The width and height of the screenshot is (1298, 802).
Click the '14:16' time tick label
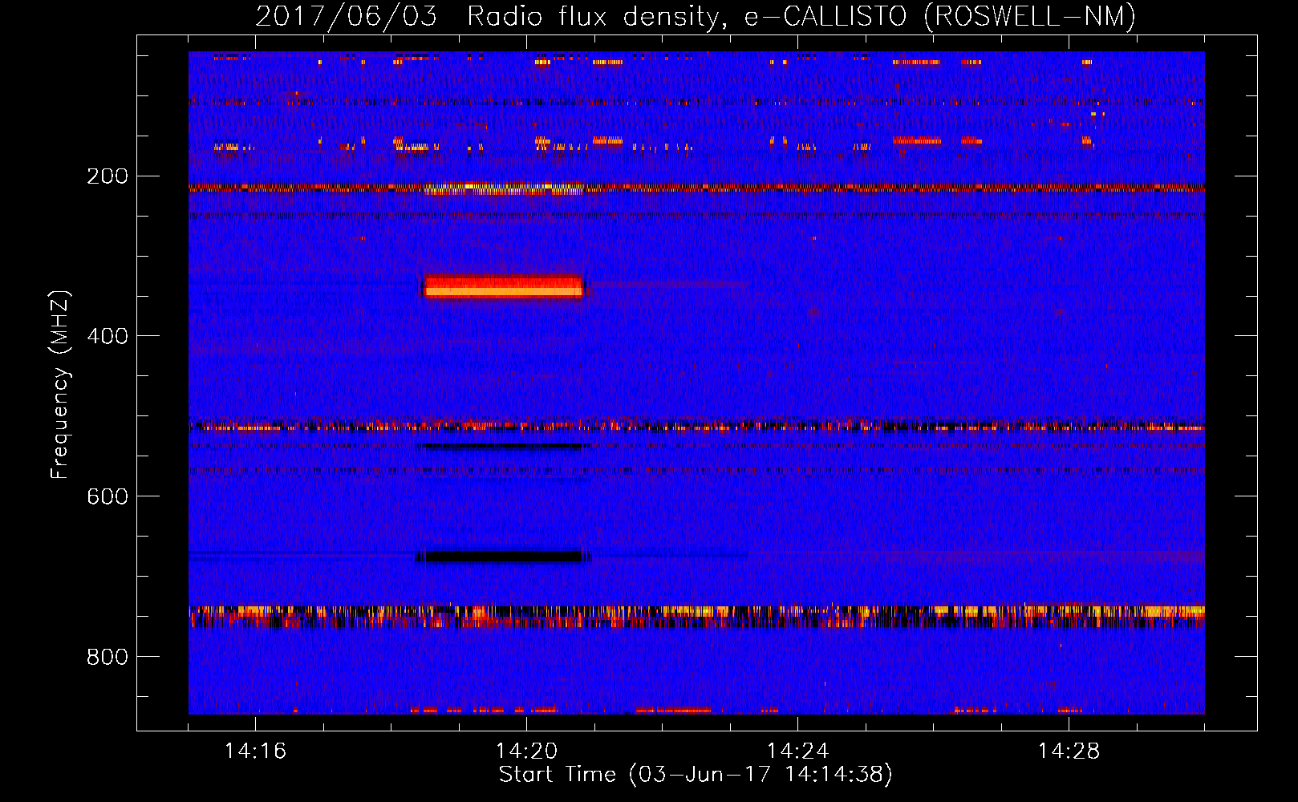point(255,751)
